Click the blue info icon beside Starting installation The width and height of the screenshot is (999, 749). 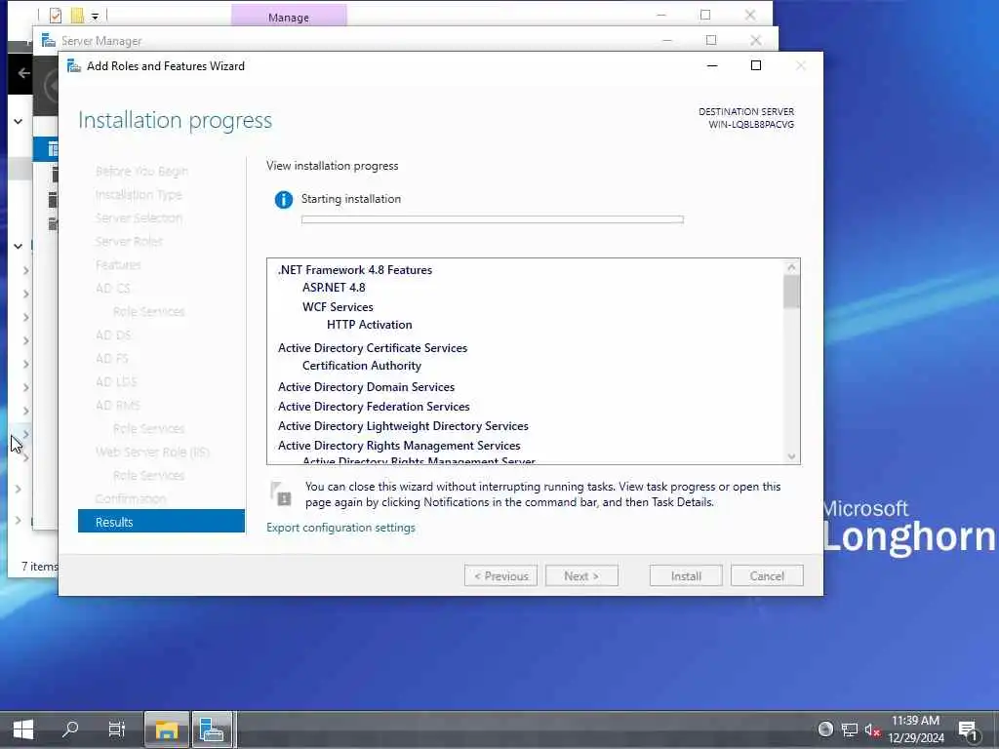284,199
